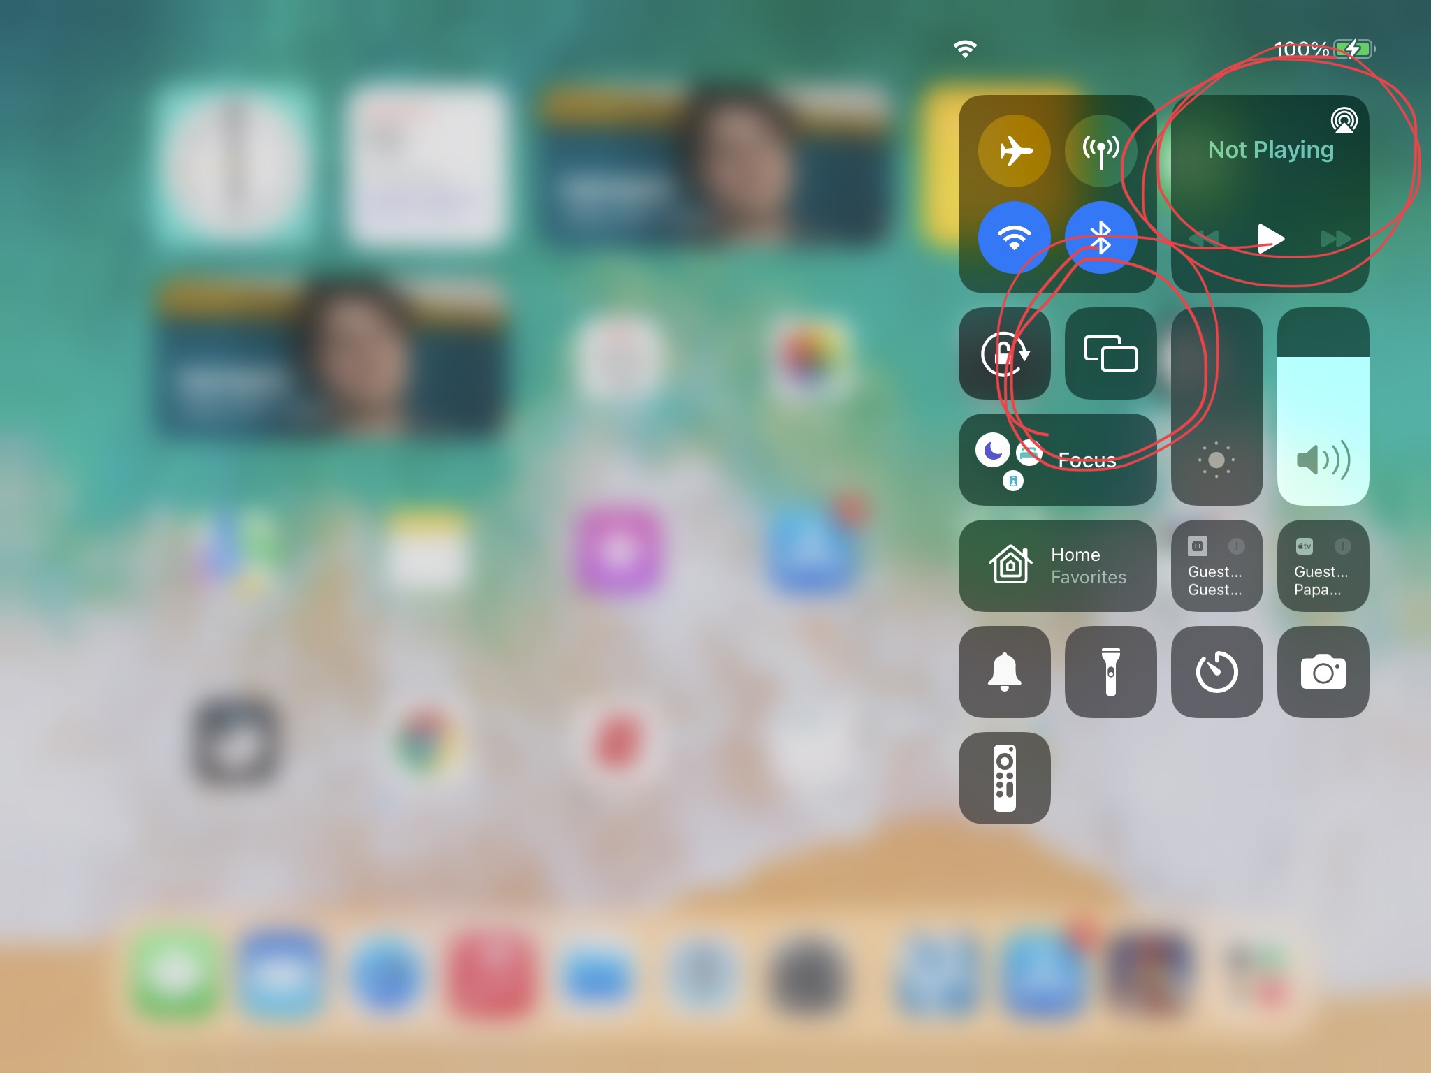Viewport: 1431px width, 1073px height.
Task: Adjust screen brightness slider
Action: click(1217, 406)
